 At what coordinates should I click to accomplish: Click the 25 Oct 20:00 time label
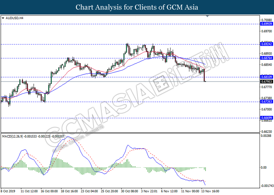(x=109, y=191)
